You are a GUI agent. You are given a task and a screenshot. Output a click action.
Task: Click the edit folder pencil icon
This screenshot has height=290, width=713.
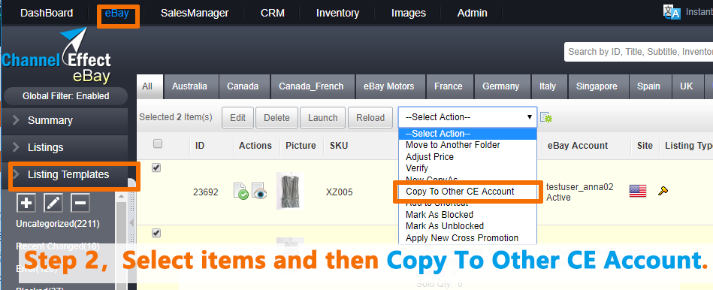tap(53, 203)
